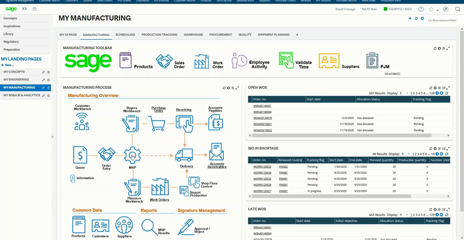Open Display count dropdown in Open WOs
The width and height of the screenshot is (464, 240).
click(407, 93)
